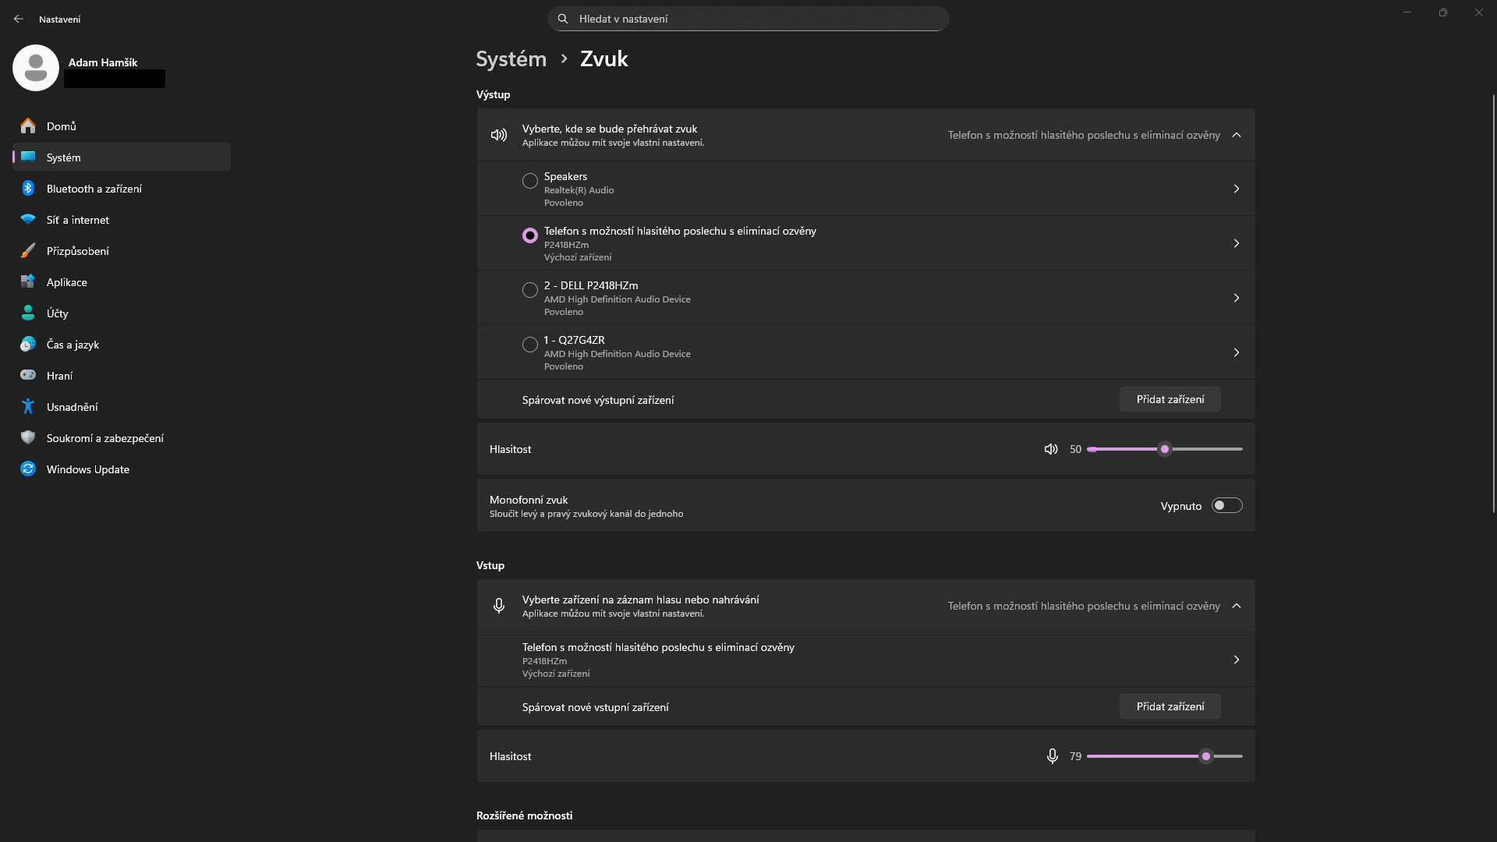Open Soukromí a zabezpečení settings

pos(104,438)
